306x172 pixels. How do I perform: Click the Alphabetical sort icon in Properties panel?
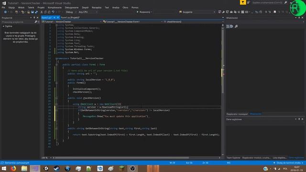(x=231, y=26)
